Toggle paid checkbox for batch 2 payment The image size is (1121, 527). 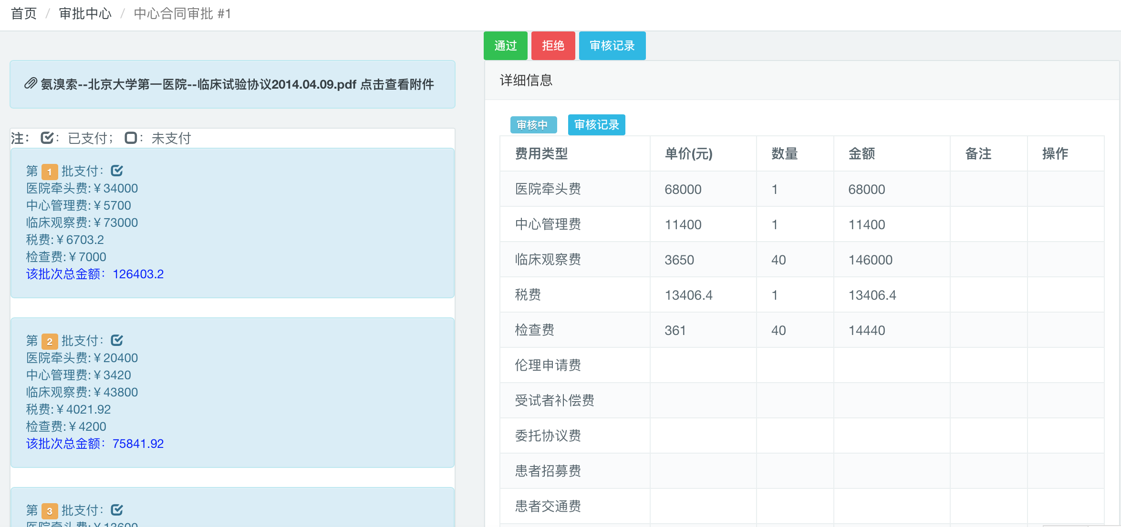click(x=117, y=340)
